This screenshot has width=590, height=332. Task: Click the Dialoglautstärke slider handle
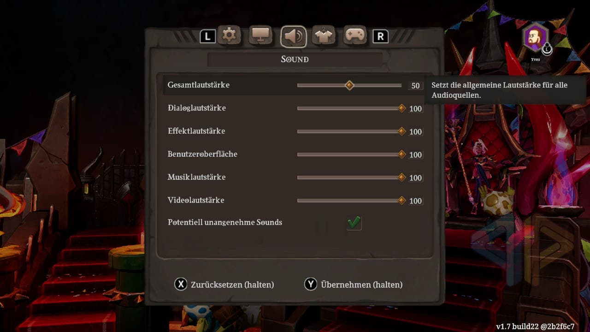(401, 108)
